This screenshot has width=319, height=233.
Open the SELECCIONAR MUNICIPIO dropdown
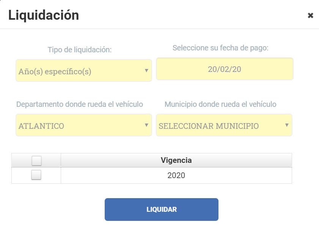225,125
